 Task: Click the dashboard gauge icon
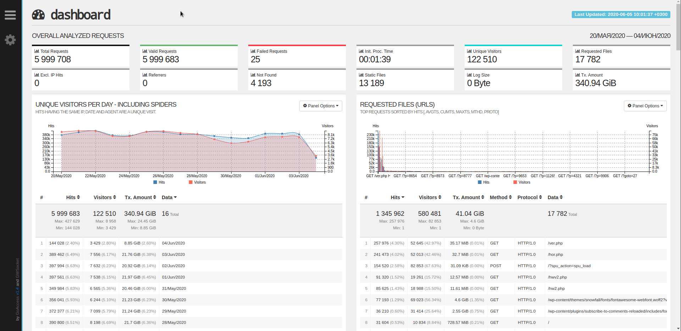(38, 15)
